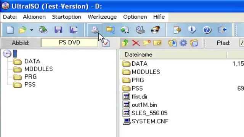Click the Info bubble toolbar icon

click(x=192, y=30)
